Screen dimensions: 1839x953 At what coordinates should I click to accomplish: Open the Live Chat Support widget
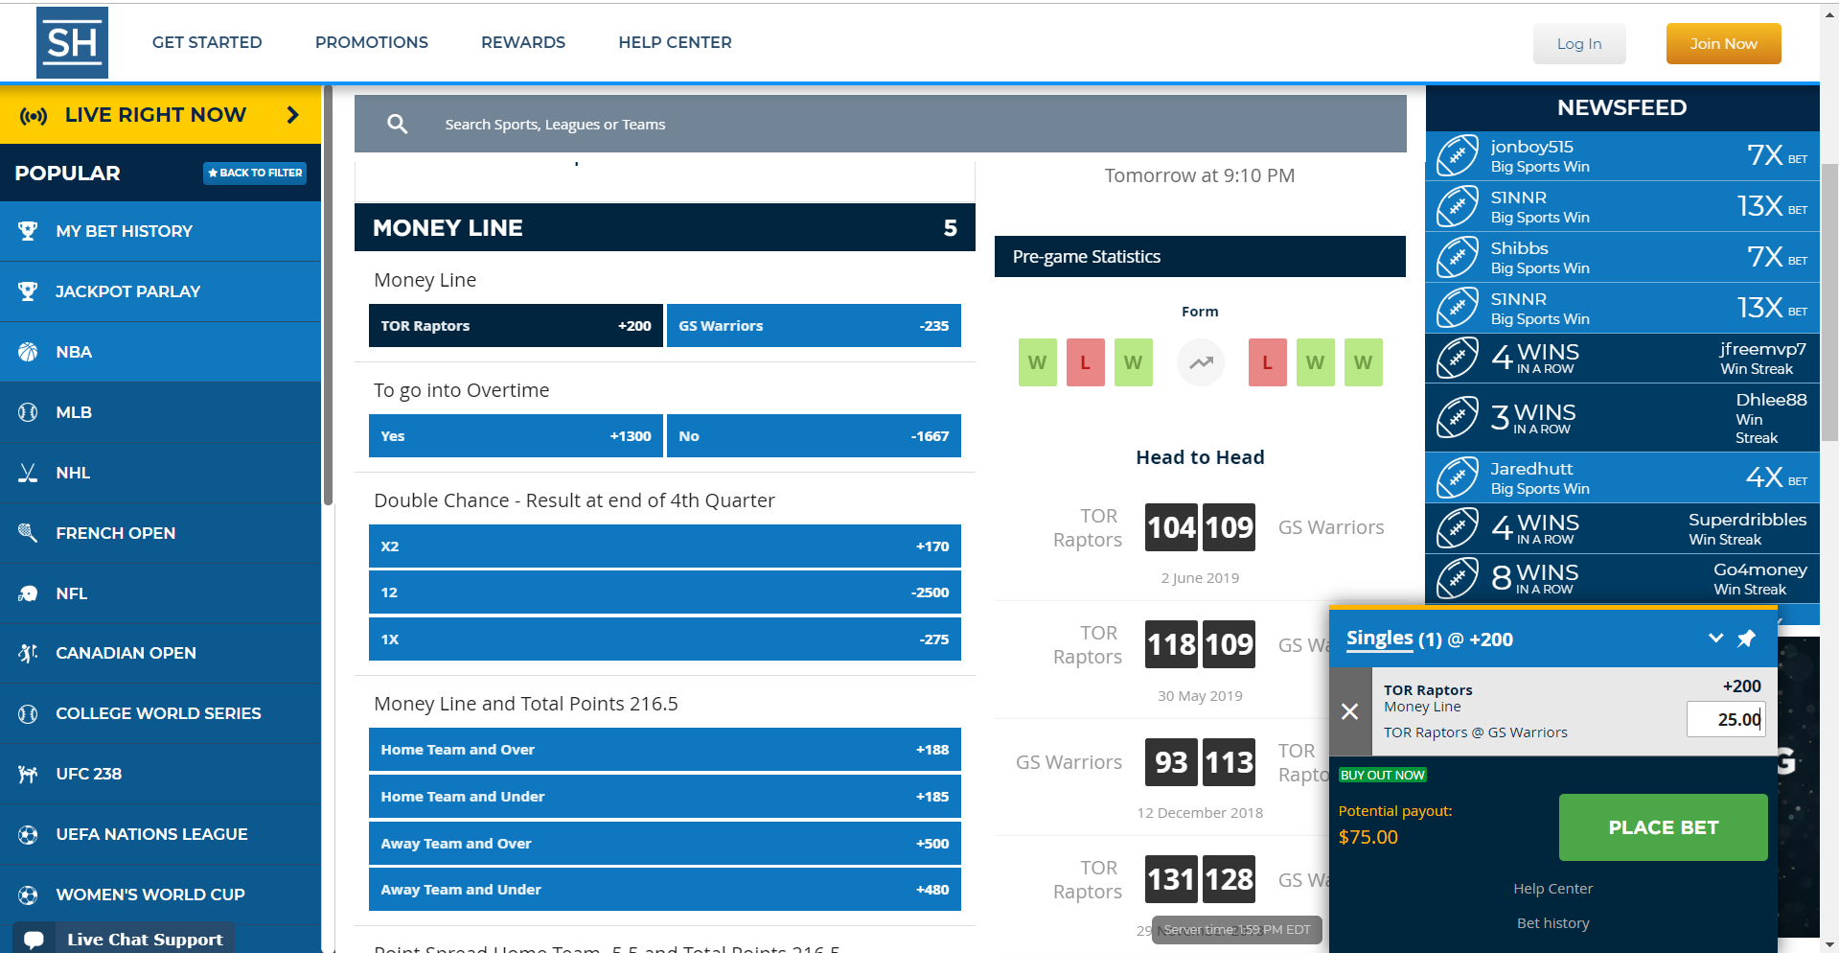tap(124, 940)
